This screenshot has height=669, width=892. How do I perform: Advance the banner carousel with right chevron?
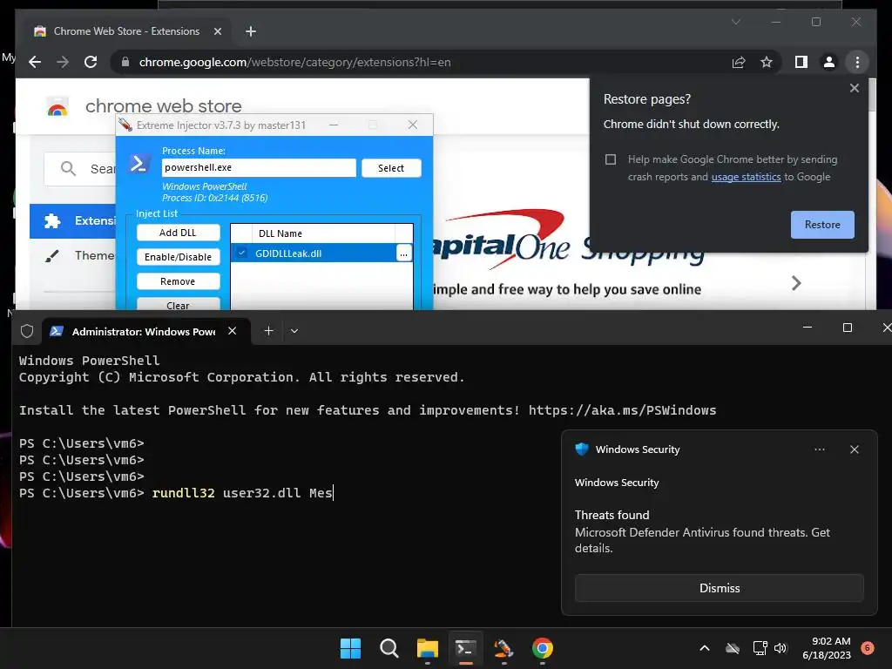click(796, 283)
